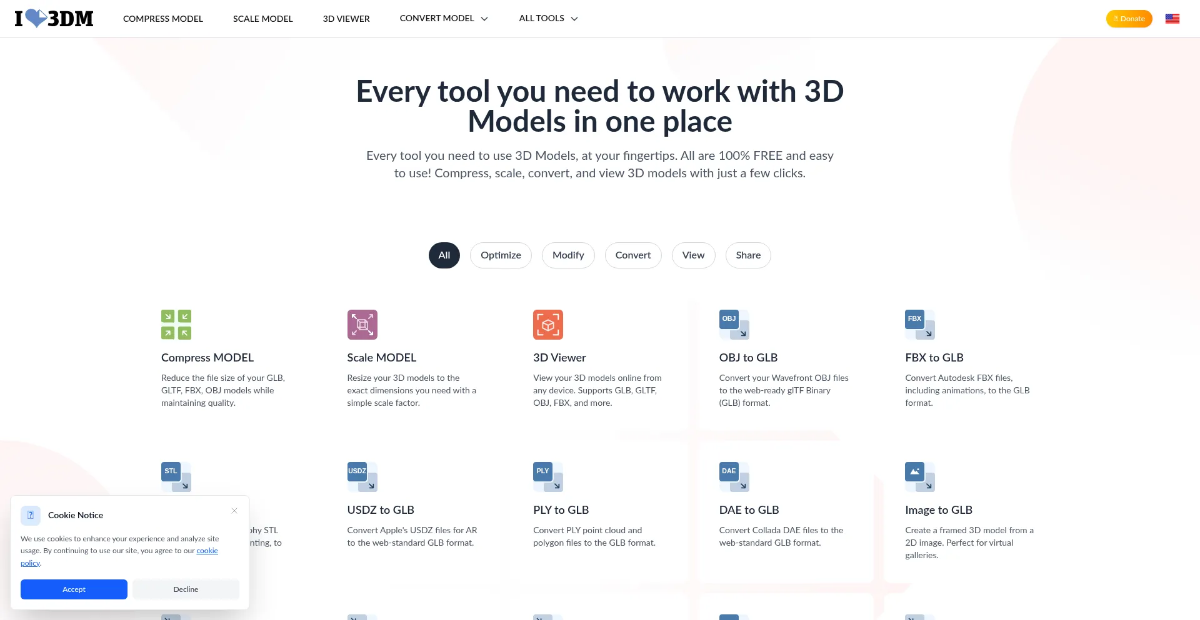
Task: Open the cookie policy link
Action: 207,551
